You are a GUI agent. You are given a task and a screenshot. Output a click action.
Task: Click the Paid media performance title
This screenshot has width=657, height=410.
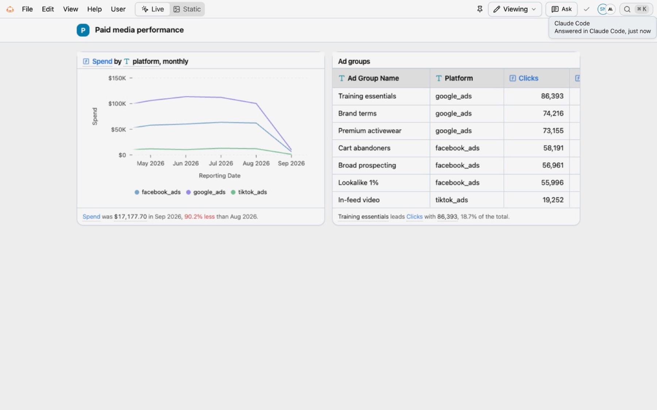[x=139, y=30]
